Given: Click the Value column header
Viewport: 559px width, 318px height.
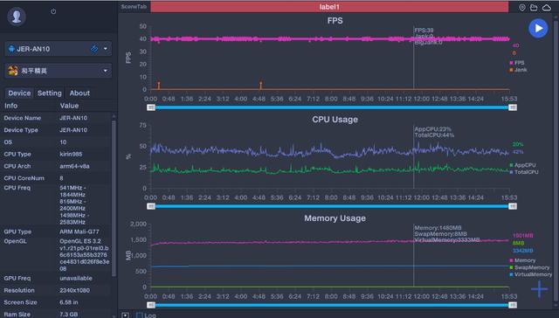Looking at the screenshot, I should point(69,106).
